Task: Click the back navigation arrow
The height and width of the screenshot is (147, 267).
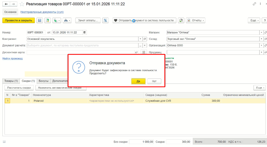Action: (x=6, y=4)
